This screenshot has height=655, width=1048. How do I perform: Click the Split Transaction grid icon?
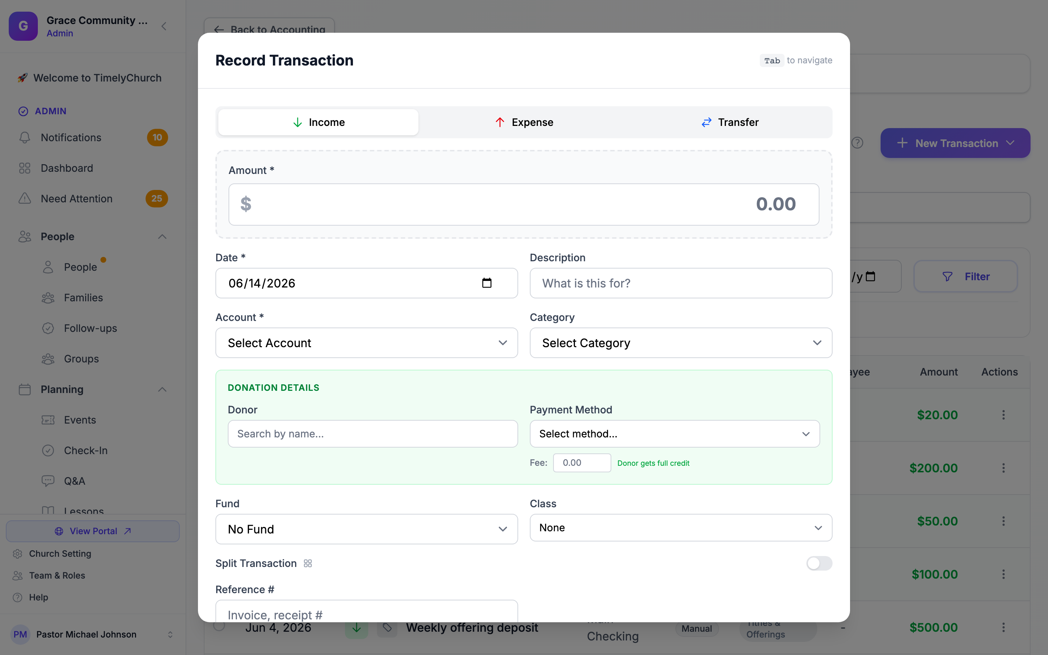pos(308,563)
